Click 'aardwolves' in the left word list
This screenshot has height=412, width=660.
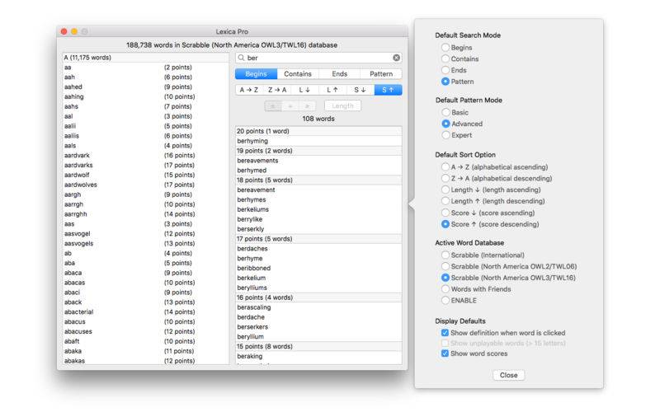(80, 185)
